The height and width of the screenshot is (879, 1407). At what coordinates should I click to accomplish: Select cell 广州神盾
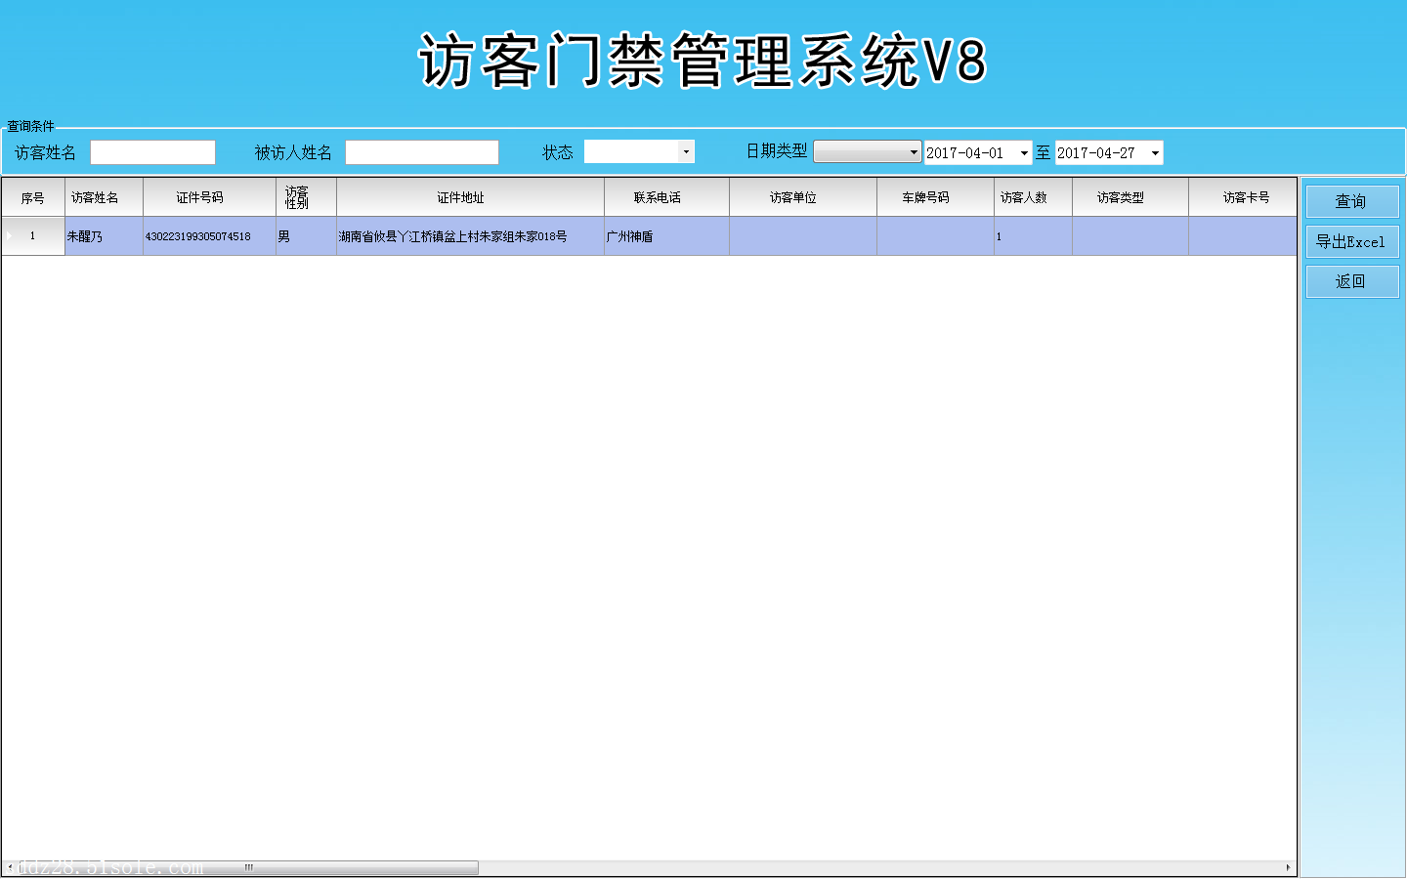click(666, 236)
